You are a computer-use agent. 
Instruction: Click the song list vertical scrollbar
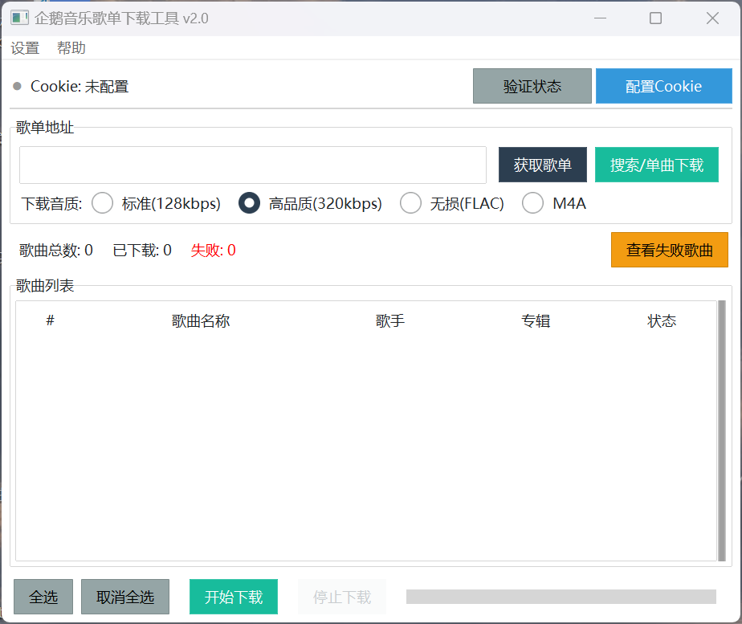pyautogui.click(x=722, y=430)
